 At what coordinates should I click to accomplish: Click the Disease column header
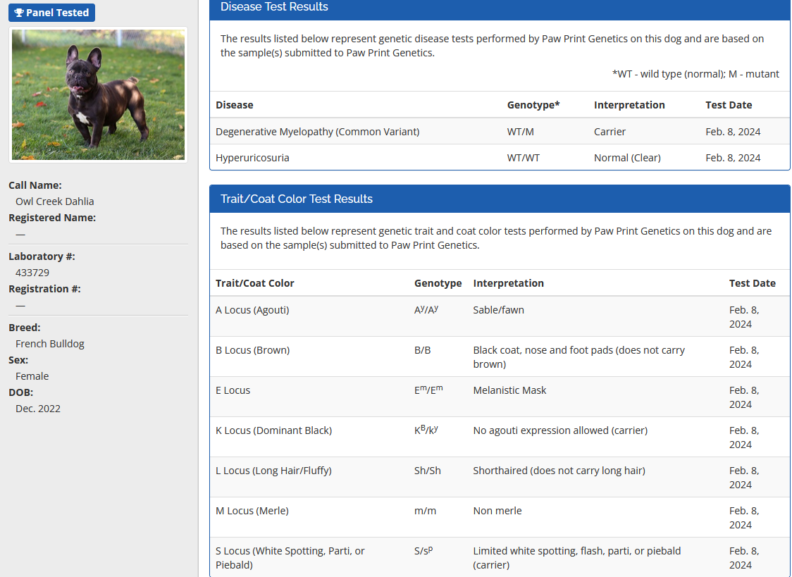235,105
